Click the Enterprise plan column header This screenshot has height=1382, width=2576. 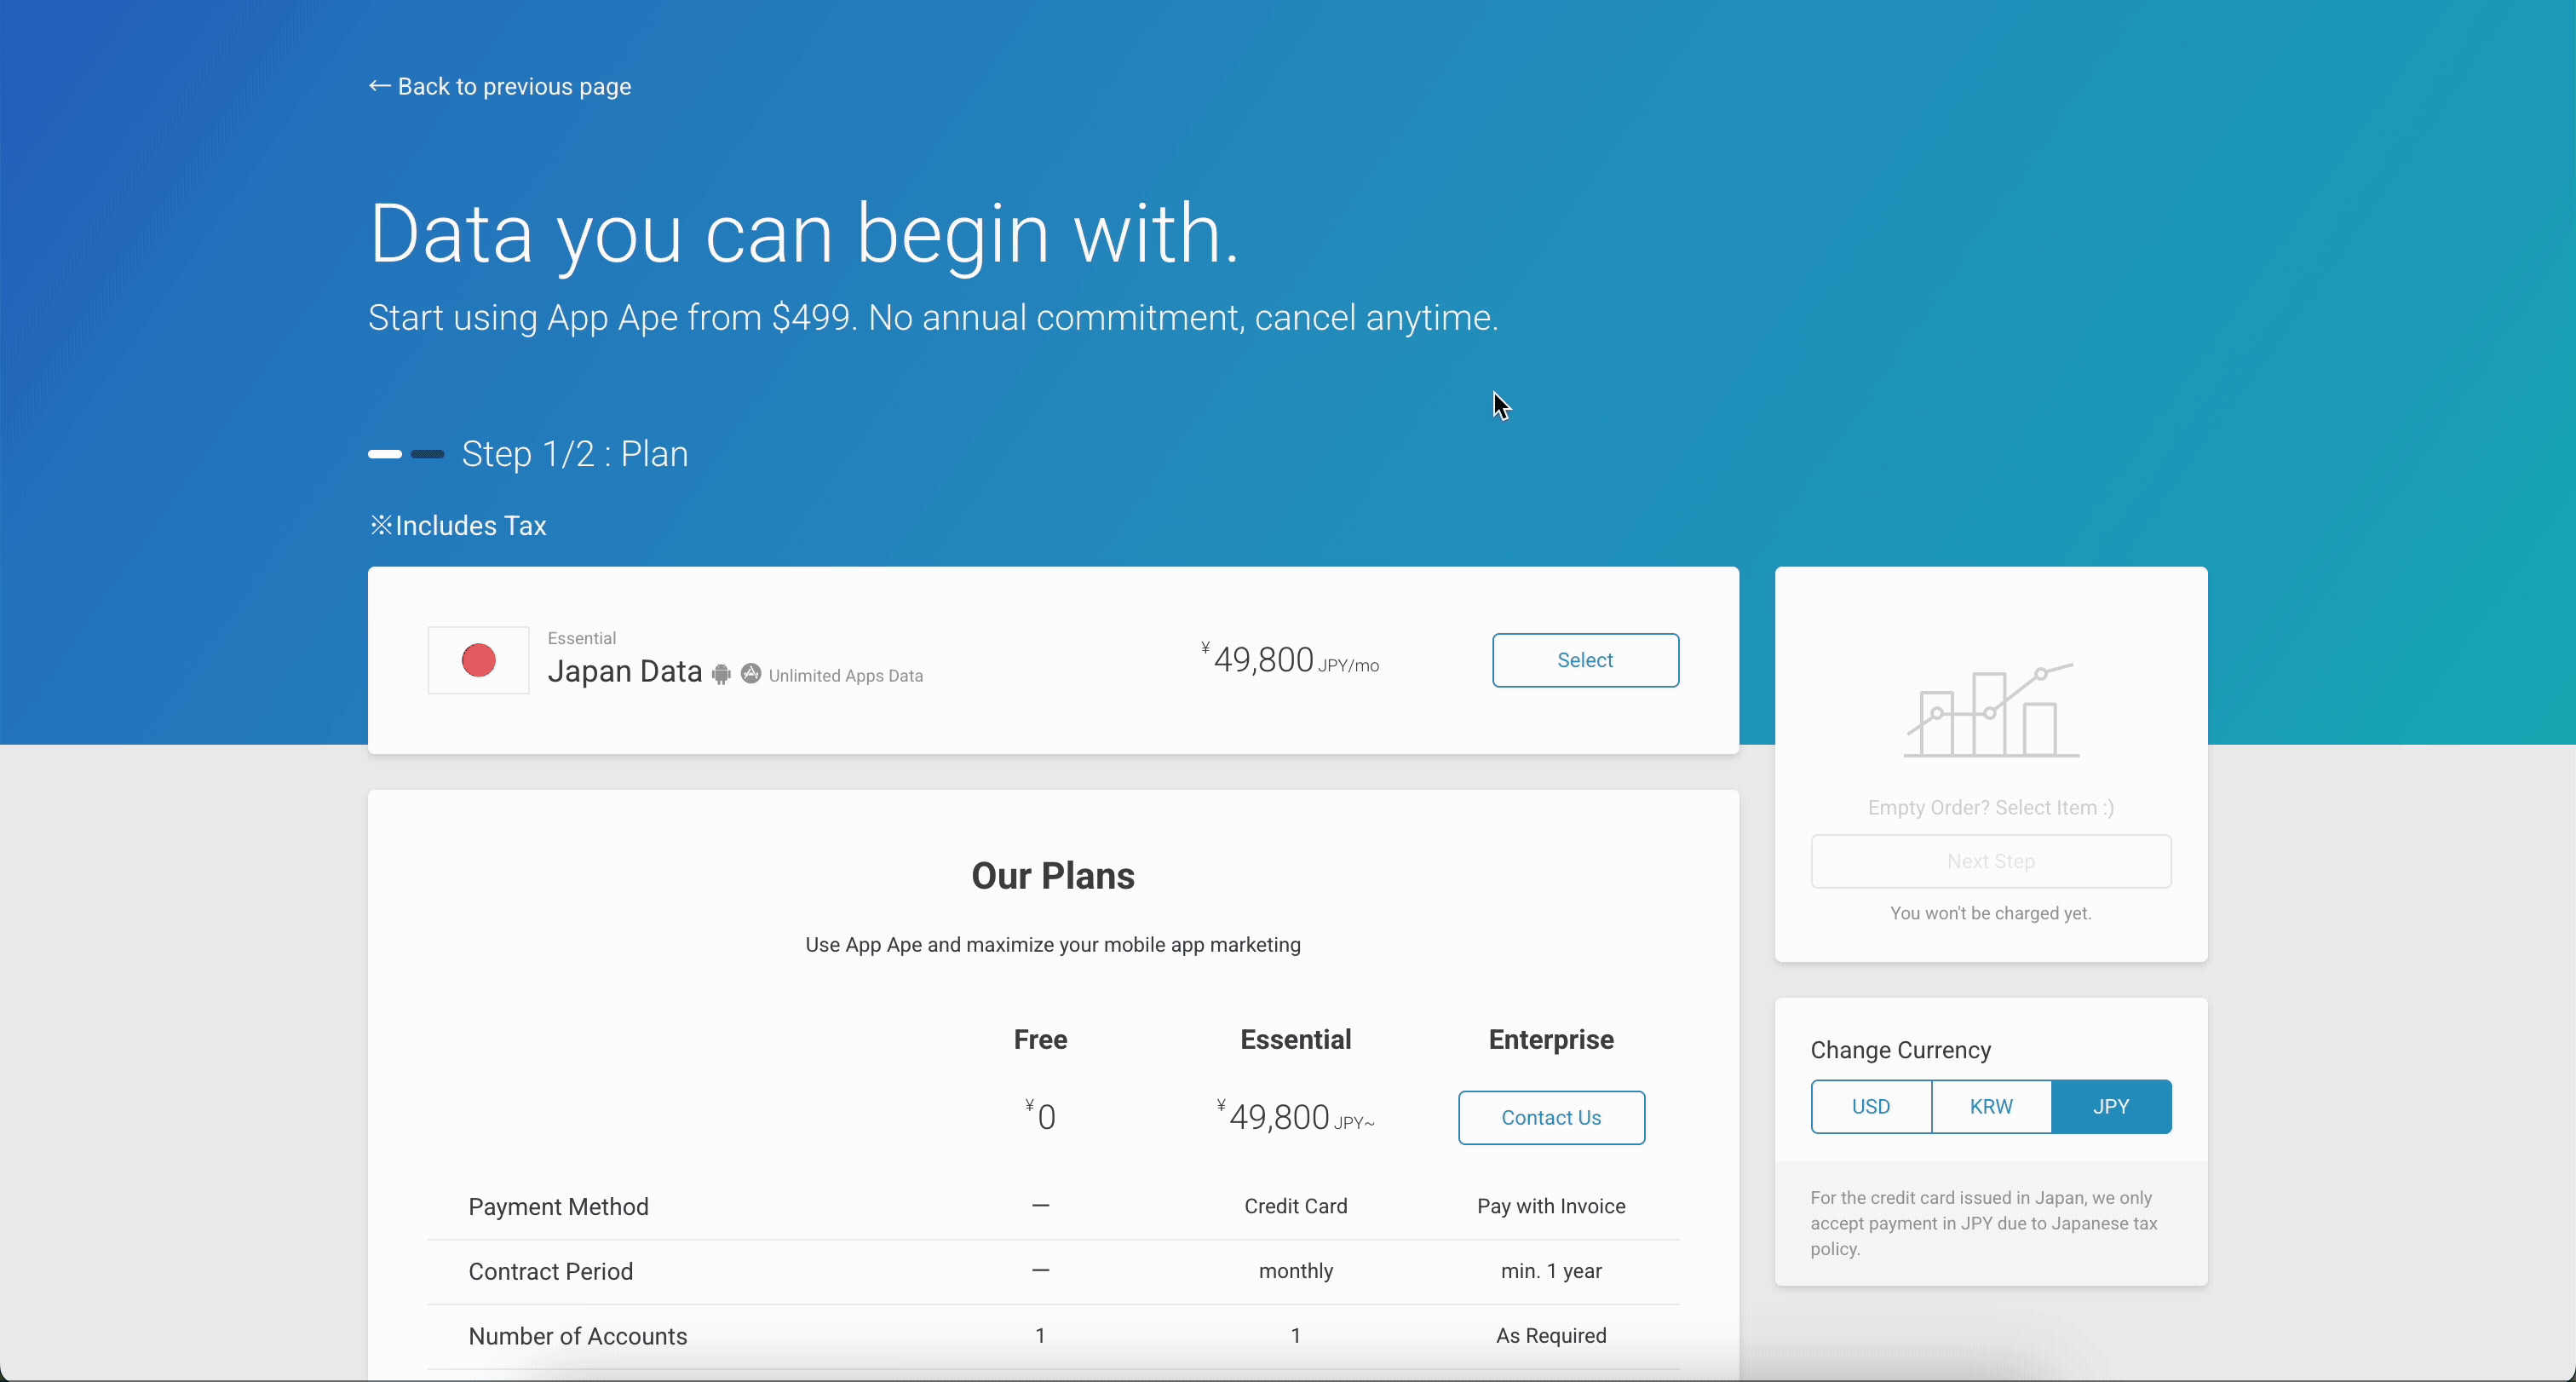pos(1550,1039)
